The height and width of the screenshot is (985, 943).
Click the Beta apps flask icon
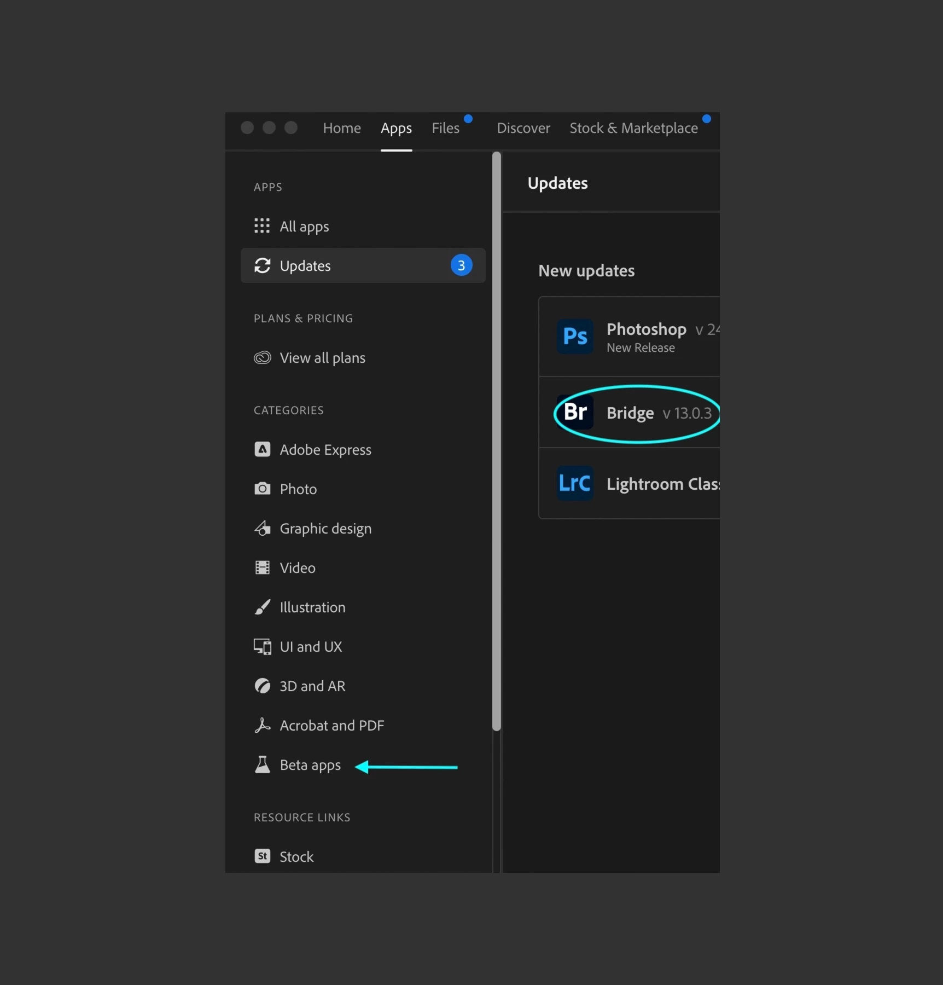coord(262,764)
